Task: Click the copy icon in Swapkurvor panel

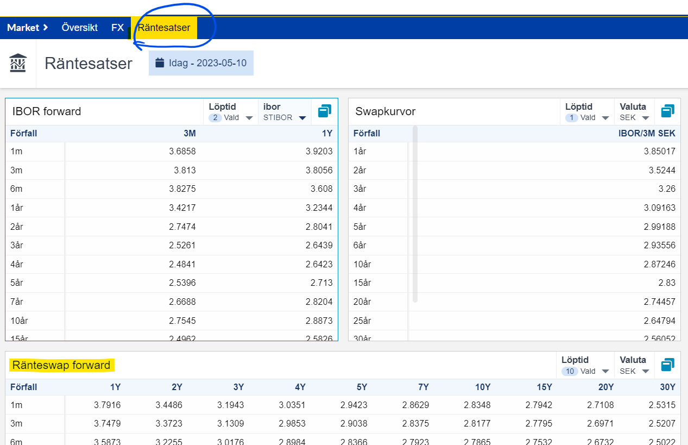Action: (667, 111)
